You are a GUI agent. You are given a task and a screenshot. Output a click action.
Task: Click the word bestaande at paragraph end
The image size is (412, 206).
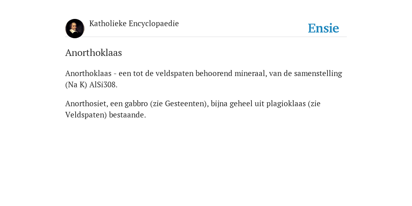click(x=126, y=115)
